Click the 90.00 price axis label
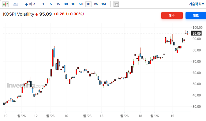This screenshot has height=121, width=206. (x=197, y=39)
